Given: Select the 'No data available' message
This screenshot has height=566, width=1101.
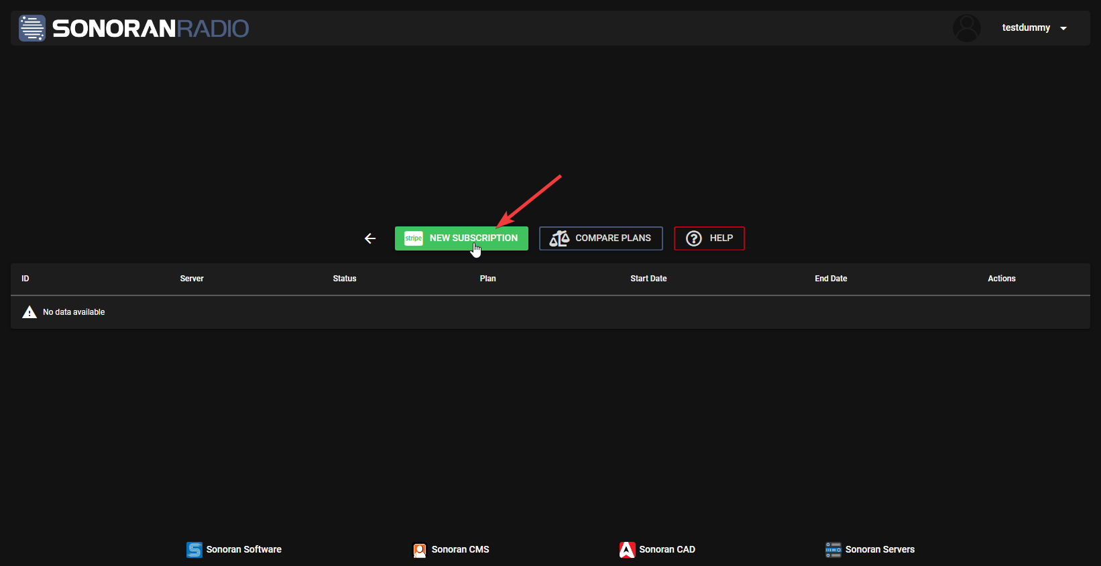Looking at the screenshot, I should point(74,312).
